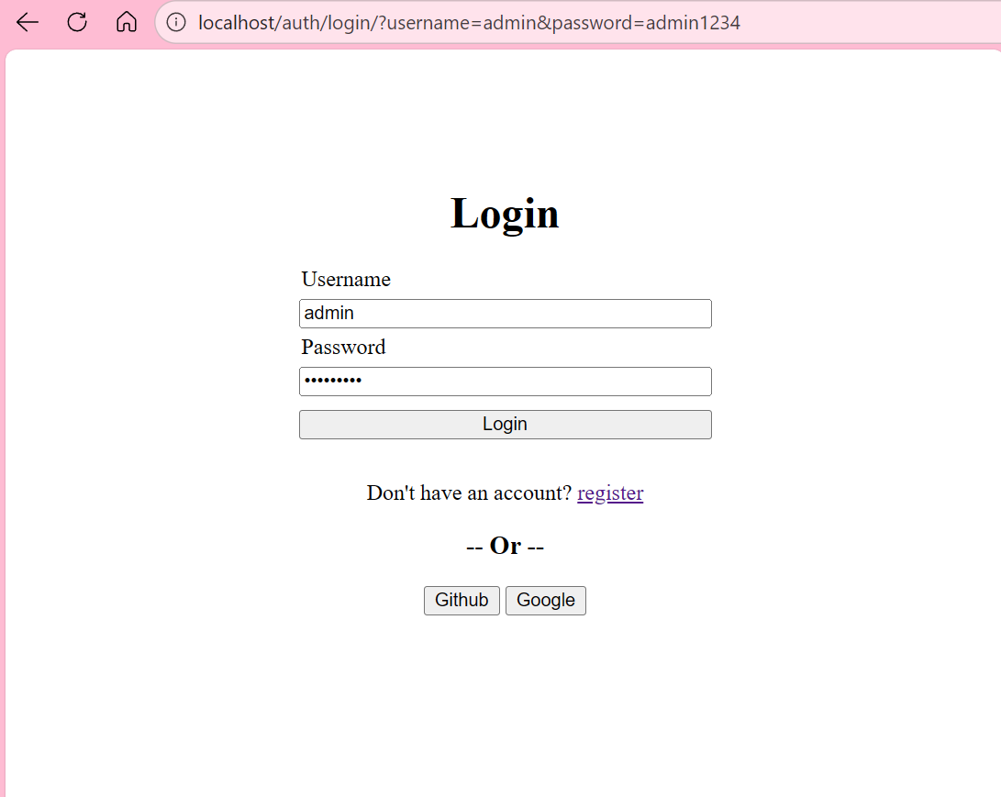1001x797 pixels.
Task: Click the browser back arrow
Action: [28, 23]
